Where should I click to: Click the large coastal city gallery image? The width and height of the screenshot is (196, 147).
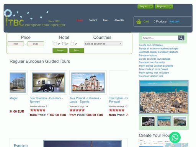[x=164, y=97]
